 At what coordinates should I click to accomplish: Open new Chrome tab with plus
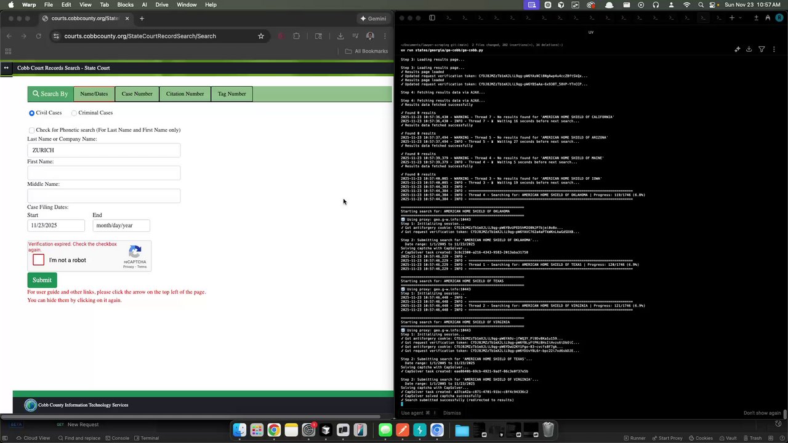click(x=142, y=18)
